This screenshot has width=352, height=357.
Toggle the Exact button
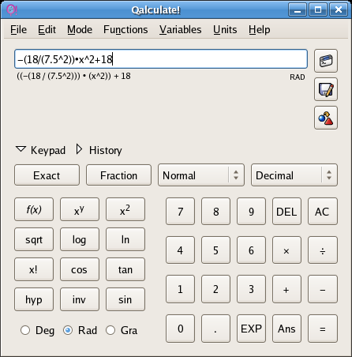[x=47, y=175]
